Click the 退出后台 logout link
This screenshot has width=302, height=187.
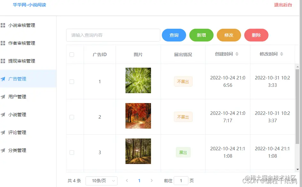tap(283, 5)
